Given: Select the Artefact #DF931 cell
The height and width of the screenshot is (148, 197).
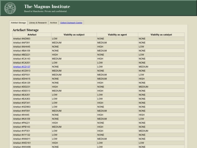Looking at the screenshot, I should 32,75.
